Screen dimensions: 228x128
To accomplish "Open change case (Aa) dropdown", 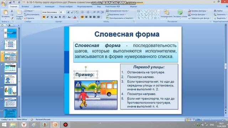I will [69, 17].
